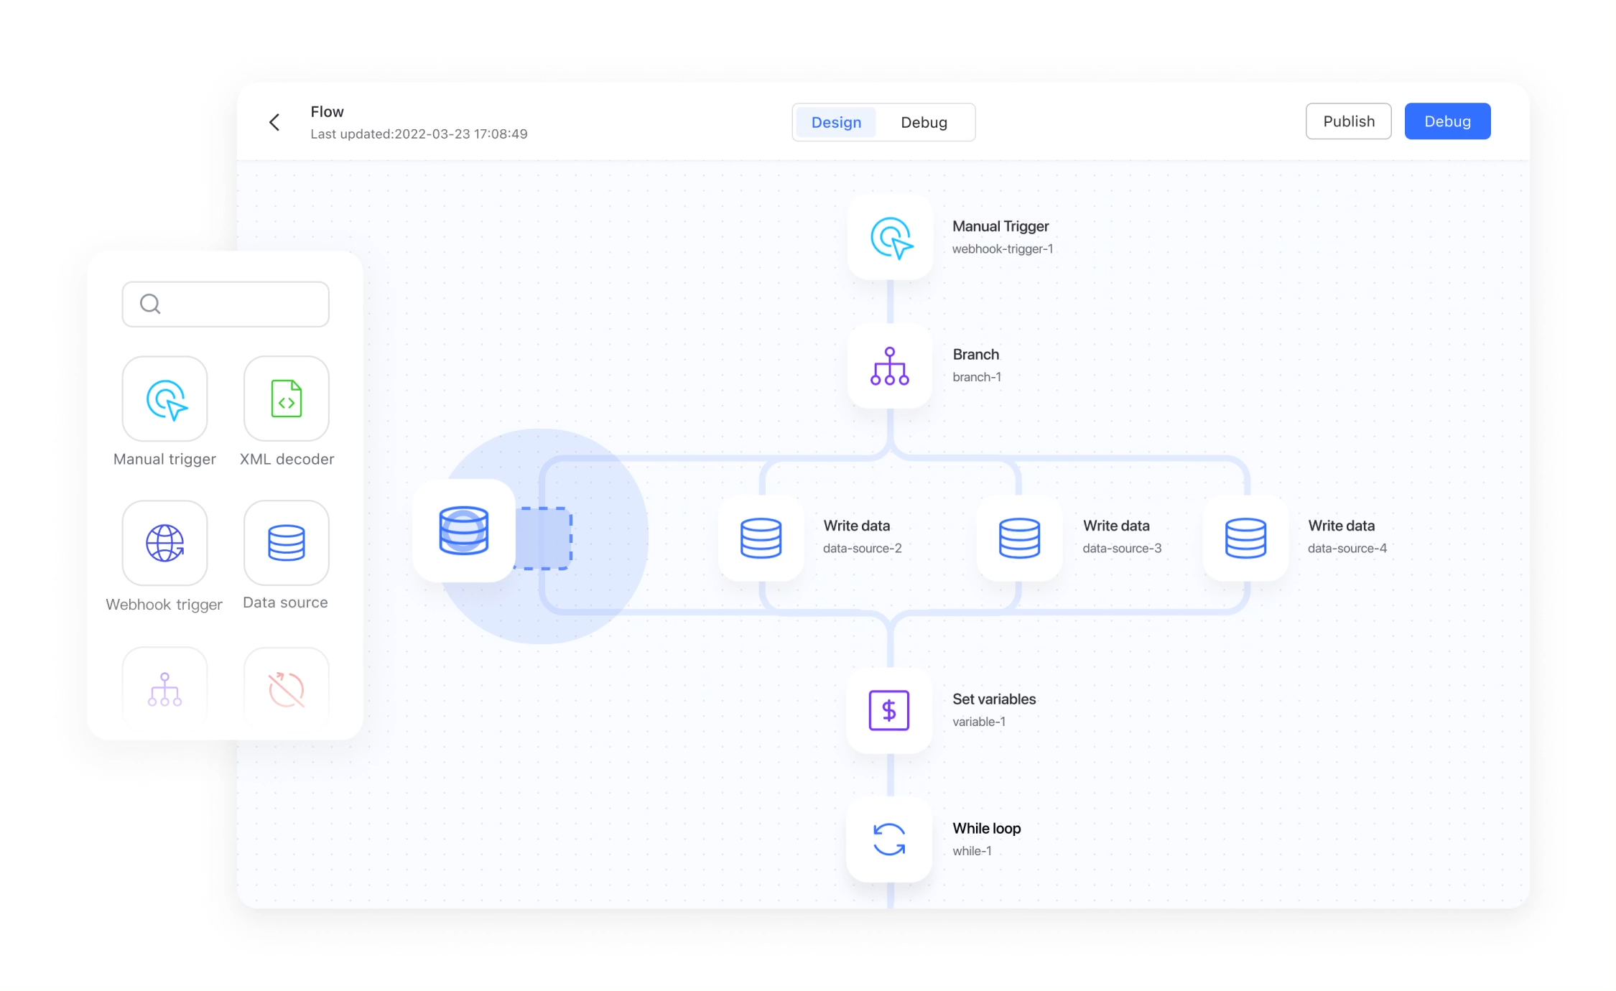Click the While loop while-1 node
Image resolution: width=1616 pixels, height=991 pixels.
(889, 839)
